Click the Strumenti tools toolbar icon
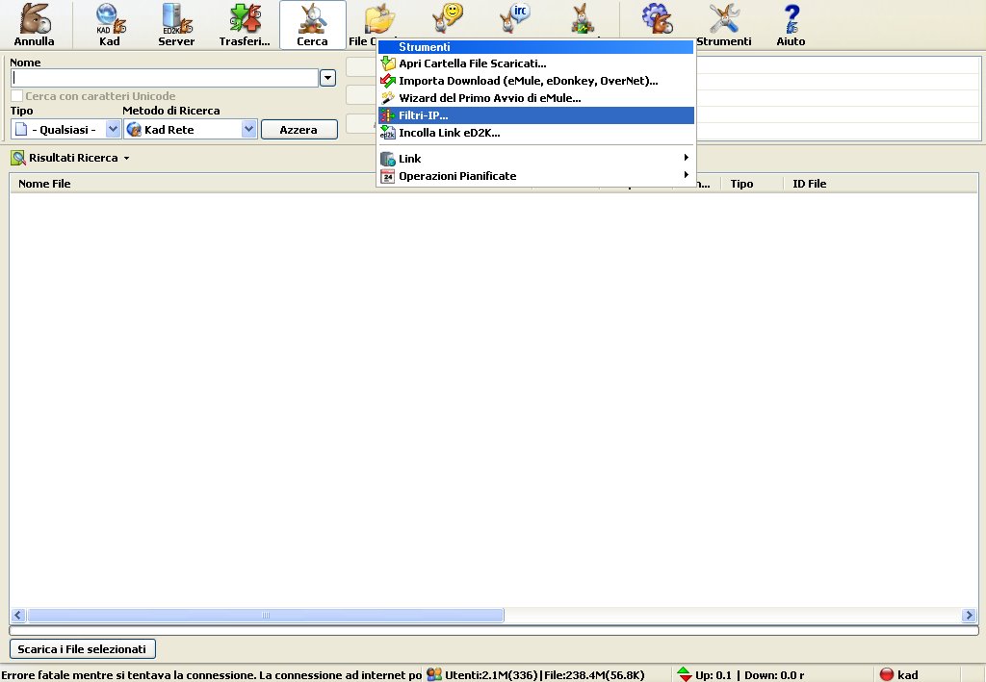The height and width of the screenshot is (682, 986). click(724, 18)
